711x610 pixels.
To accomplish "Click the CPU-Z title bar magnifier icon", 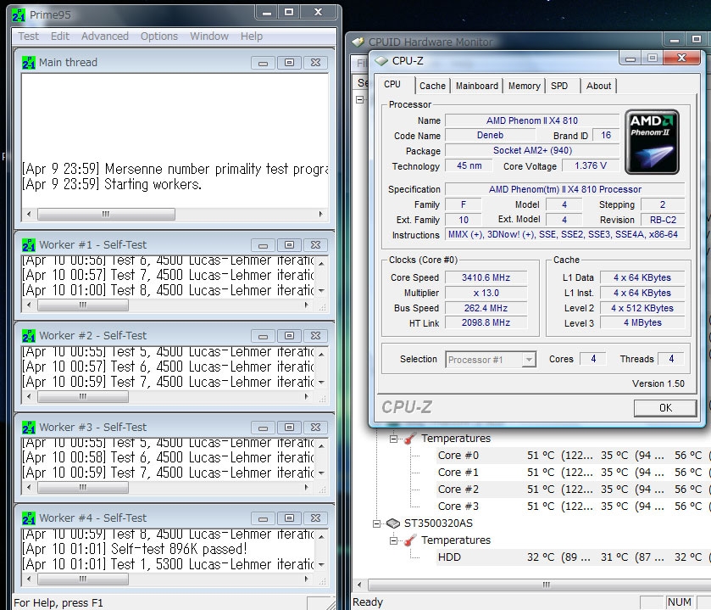I will 381,59.
